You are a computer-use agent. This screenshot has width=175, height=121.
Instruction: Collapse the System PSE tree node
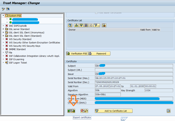click(3, 15)
